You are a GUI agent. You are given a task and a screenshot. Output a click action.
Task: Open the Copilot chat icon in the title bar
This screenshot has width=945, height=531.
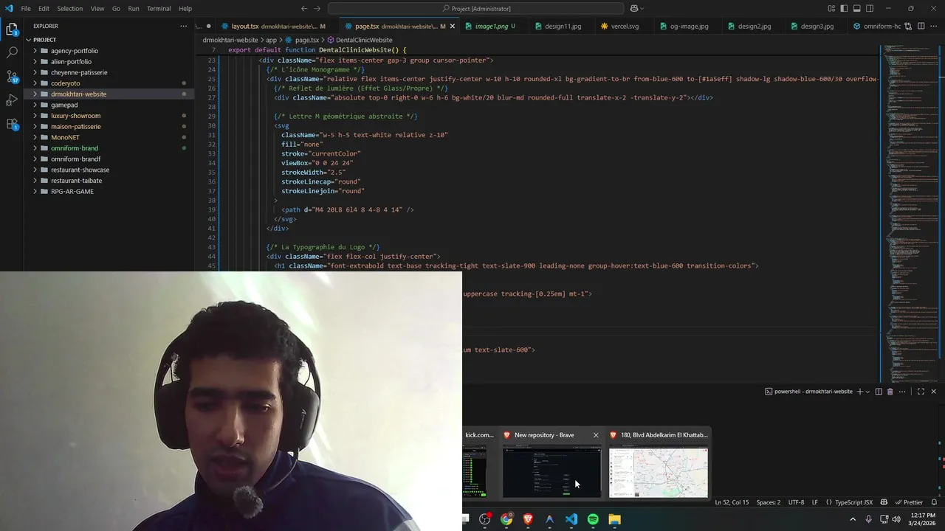633,8
